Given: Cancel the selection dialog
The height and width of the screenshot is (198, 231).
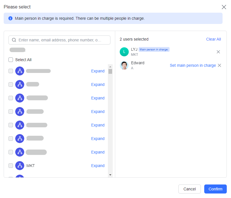Looking at the screenshot, I should click(x=189, y=189).
